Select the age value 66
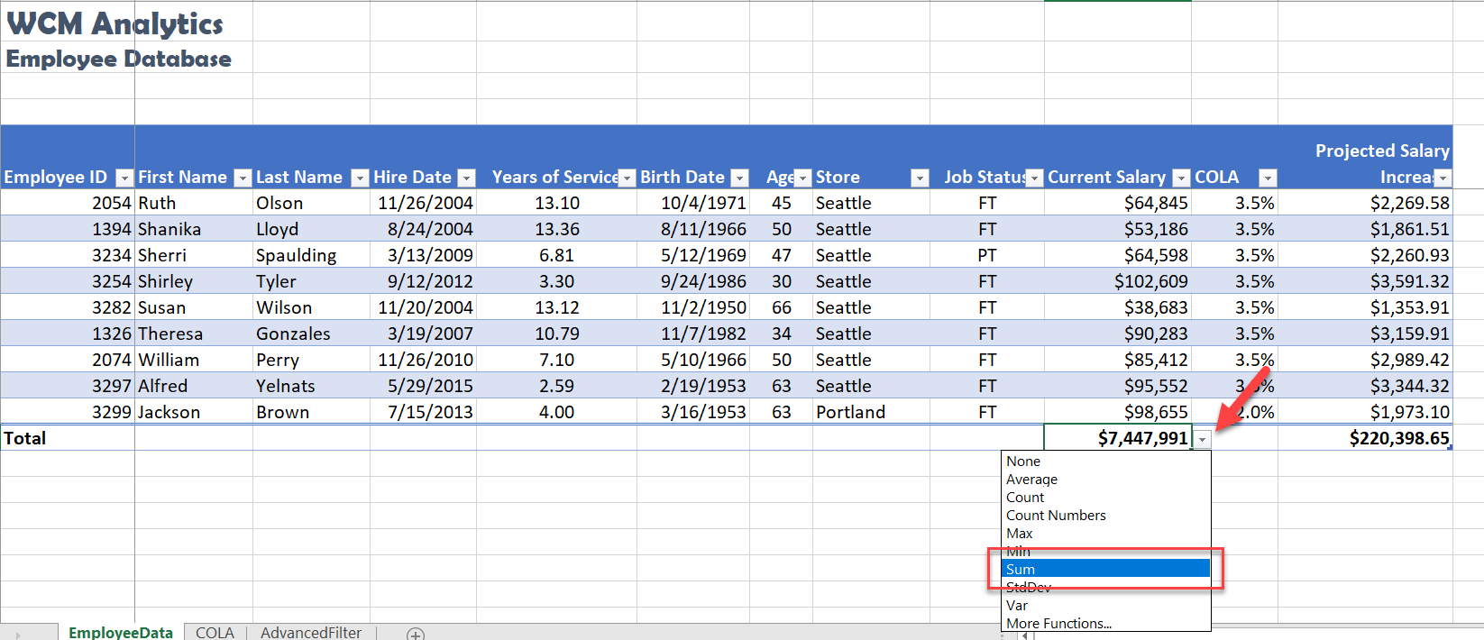 click(x=781, y=307)
